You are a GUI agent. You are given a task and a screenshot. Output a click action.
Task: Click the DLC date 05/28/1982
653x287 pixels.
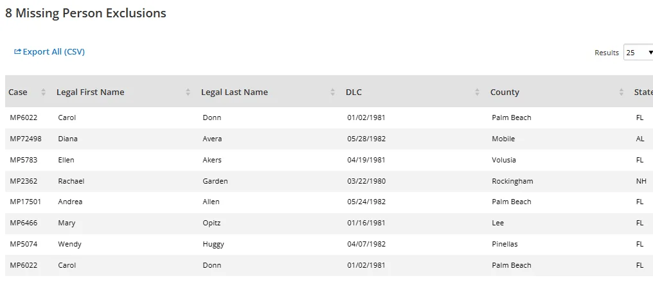click(x=366, y=139)
